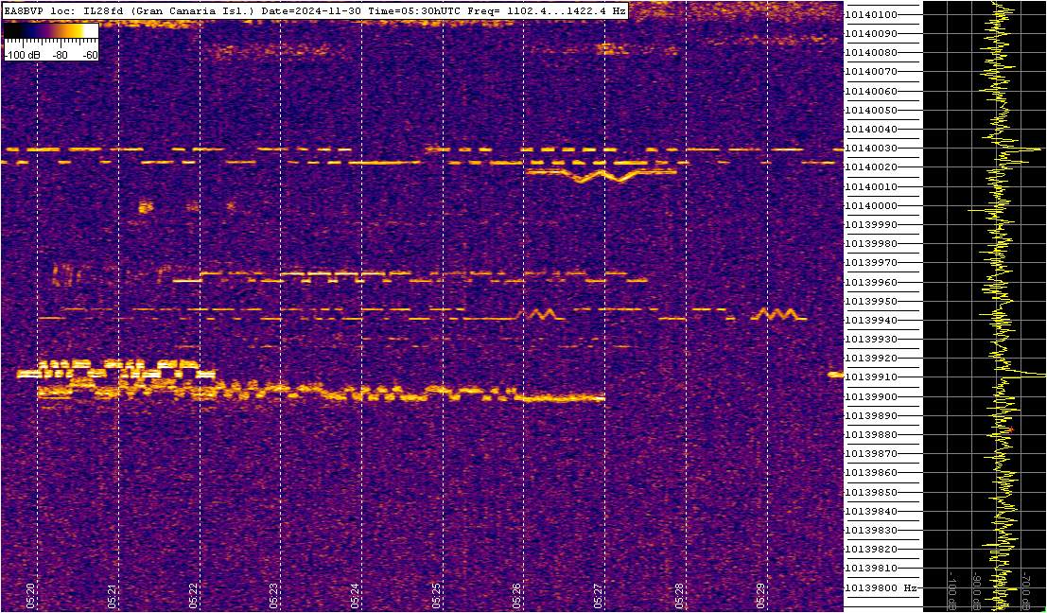Click the 10139940 frequency scale label
1047x613 pixels.
pos(871,320)
